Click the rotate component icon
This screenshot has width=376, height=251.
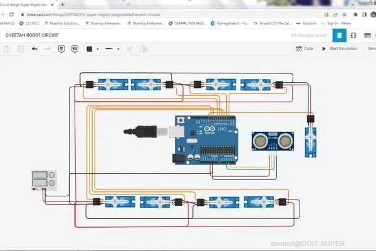click(x=130, y=49)
